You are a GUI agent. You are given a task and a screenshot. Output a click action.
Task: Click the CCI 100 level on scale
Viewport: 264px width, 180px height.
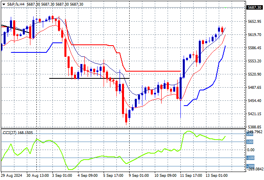point(250,142)
